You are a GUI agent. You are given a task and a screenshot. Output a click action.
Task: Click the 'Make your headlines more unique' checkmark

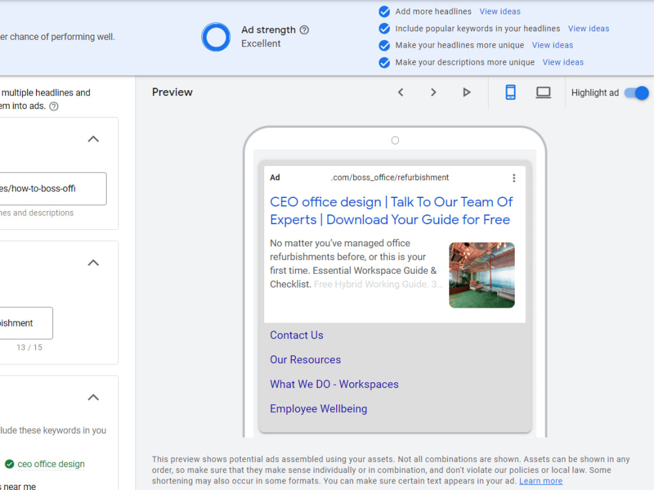coord(384,46)
